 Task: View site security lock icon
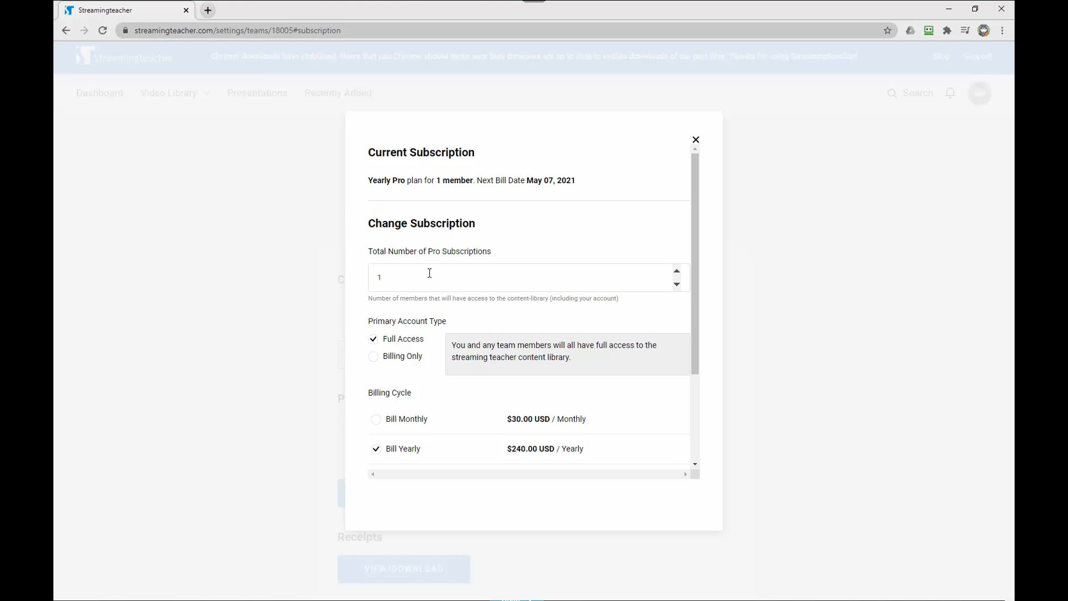[x=125, y=31]
